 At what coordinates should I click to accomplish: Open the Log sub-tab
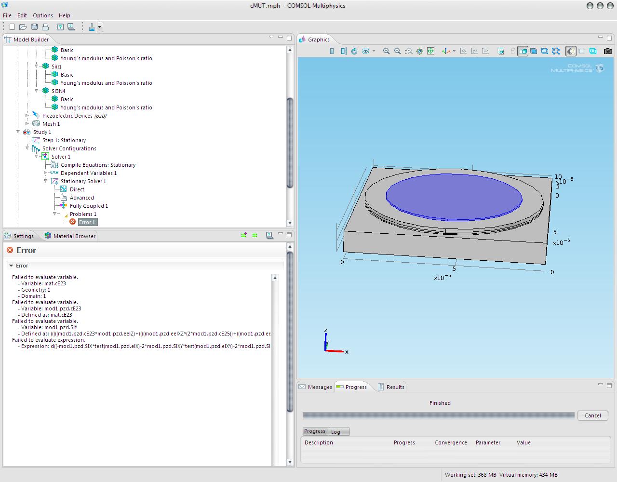point(335,432)
